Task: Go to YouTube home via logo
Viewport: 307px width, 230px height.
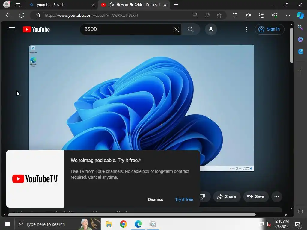Action: pyautogui.click(x=36, y=29)
